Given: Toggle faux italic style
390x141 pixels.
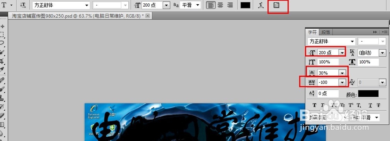Looking at the screenshot, I should pos(323,105).
